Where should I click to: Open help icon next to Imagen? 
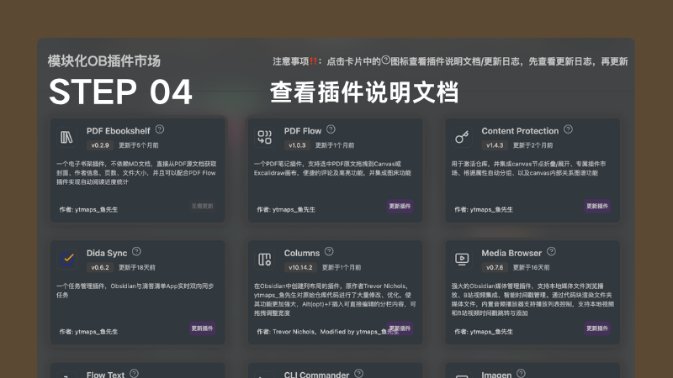521,374
